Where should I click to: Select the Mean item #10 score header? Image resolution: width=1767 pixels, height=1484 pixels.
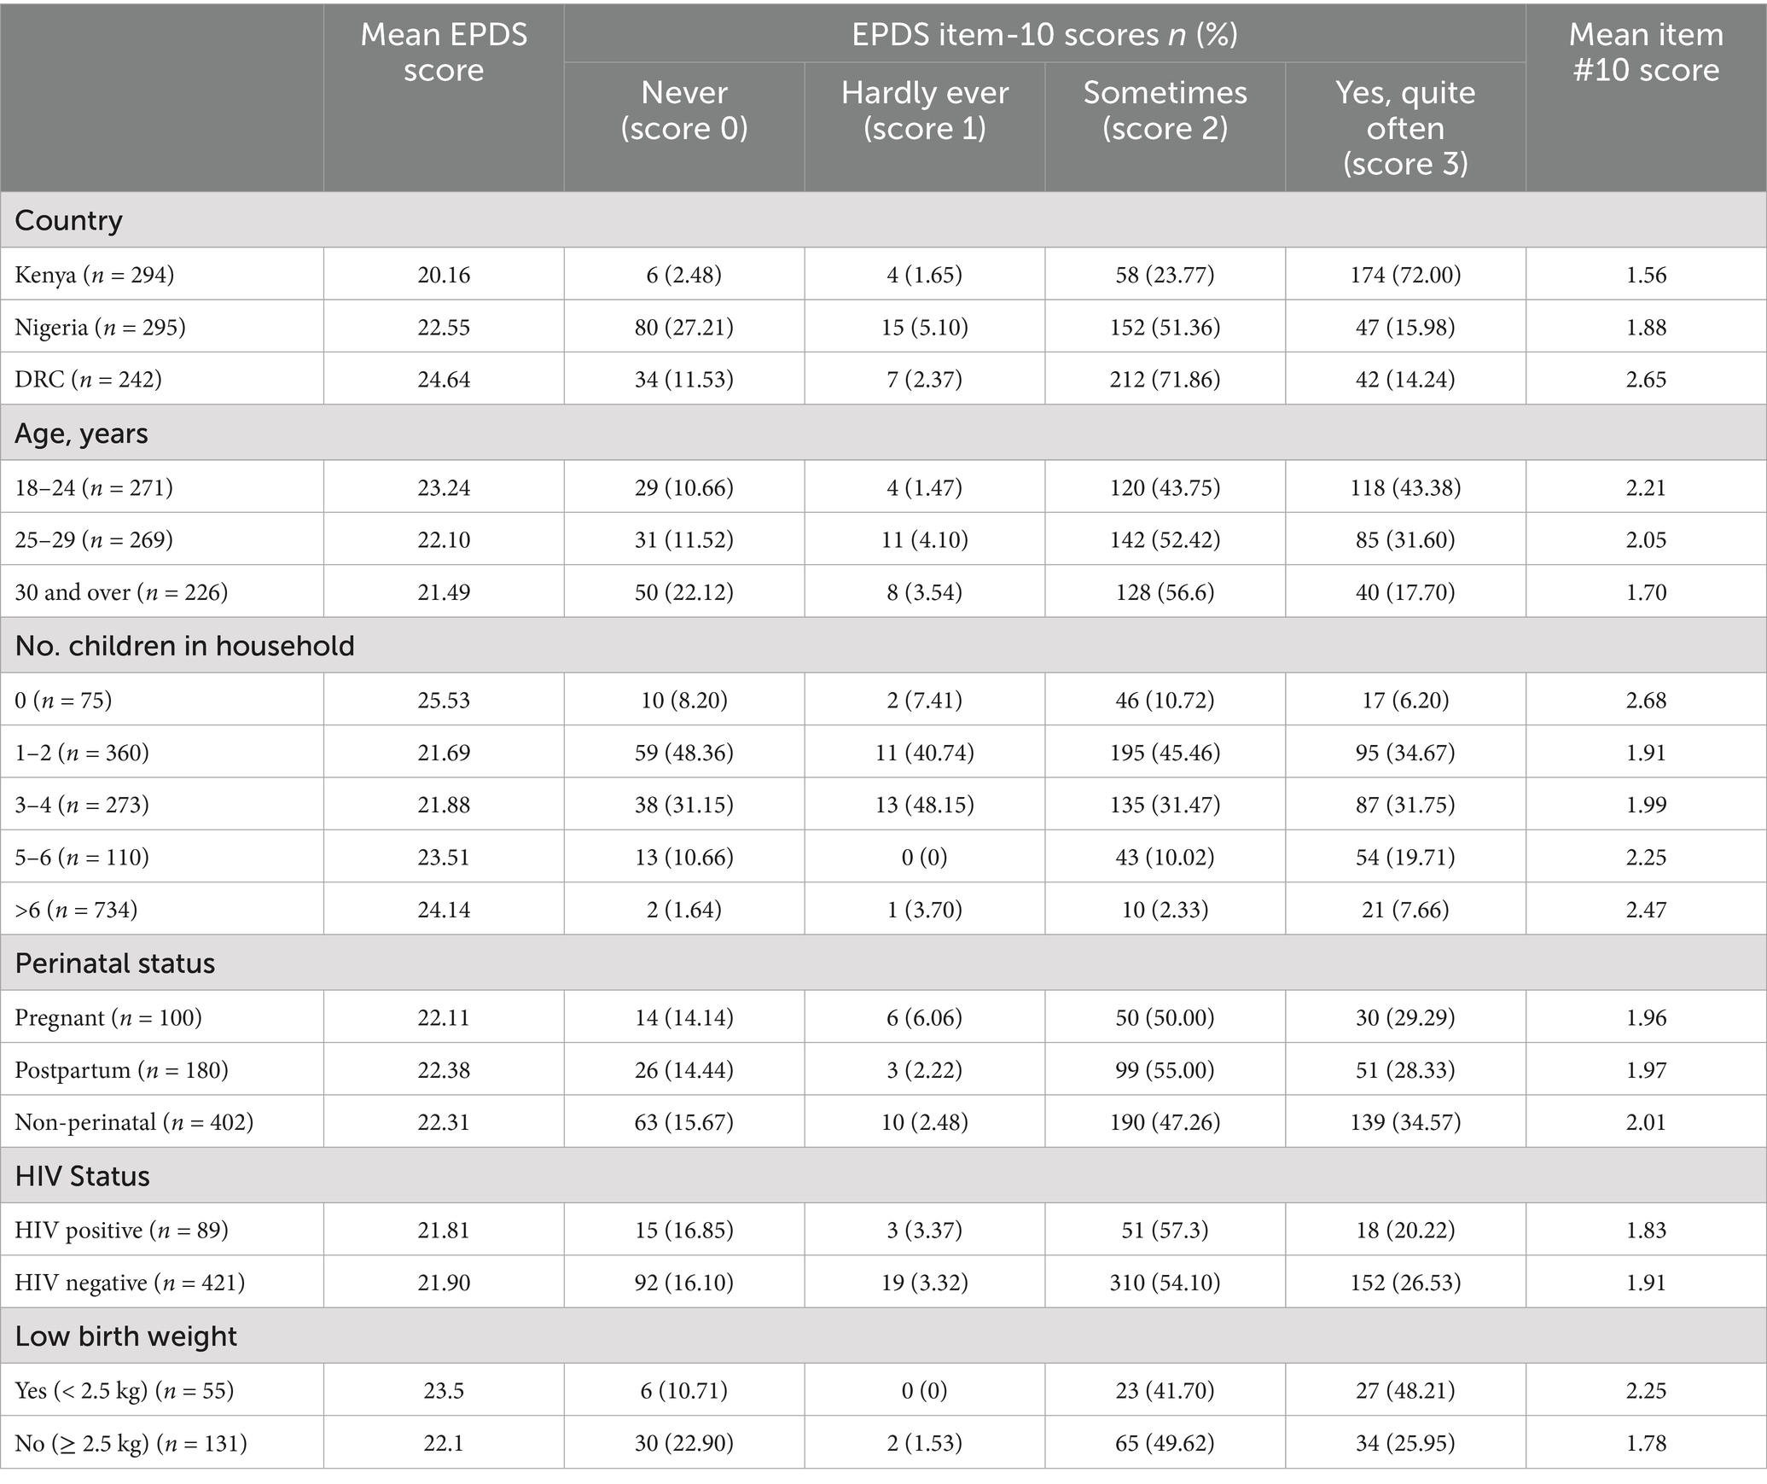click(x=1646, y=53)
